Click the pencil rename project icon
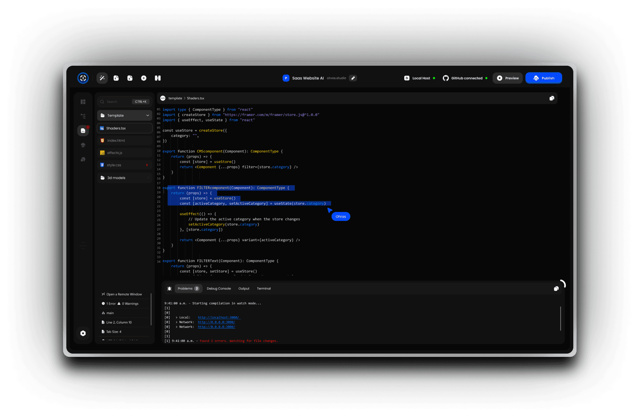This screenshot has width=637, height=418. (x=353, y=78)
